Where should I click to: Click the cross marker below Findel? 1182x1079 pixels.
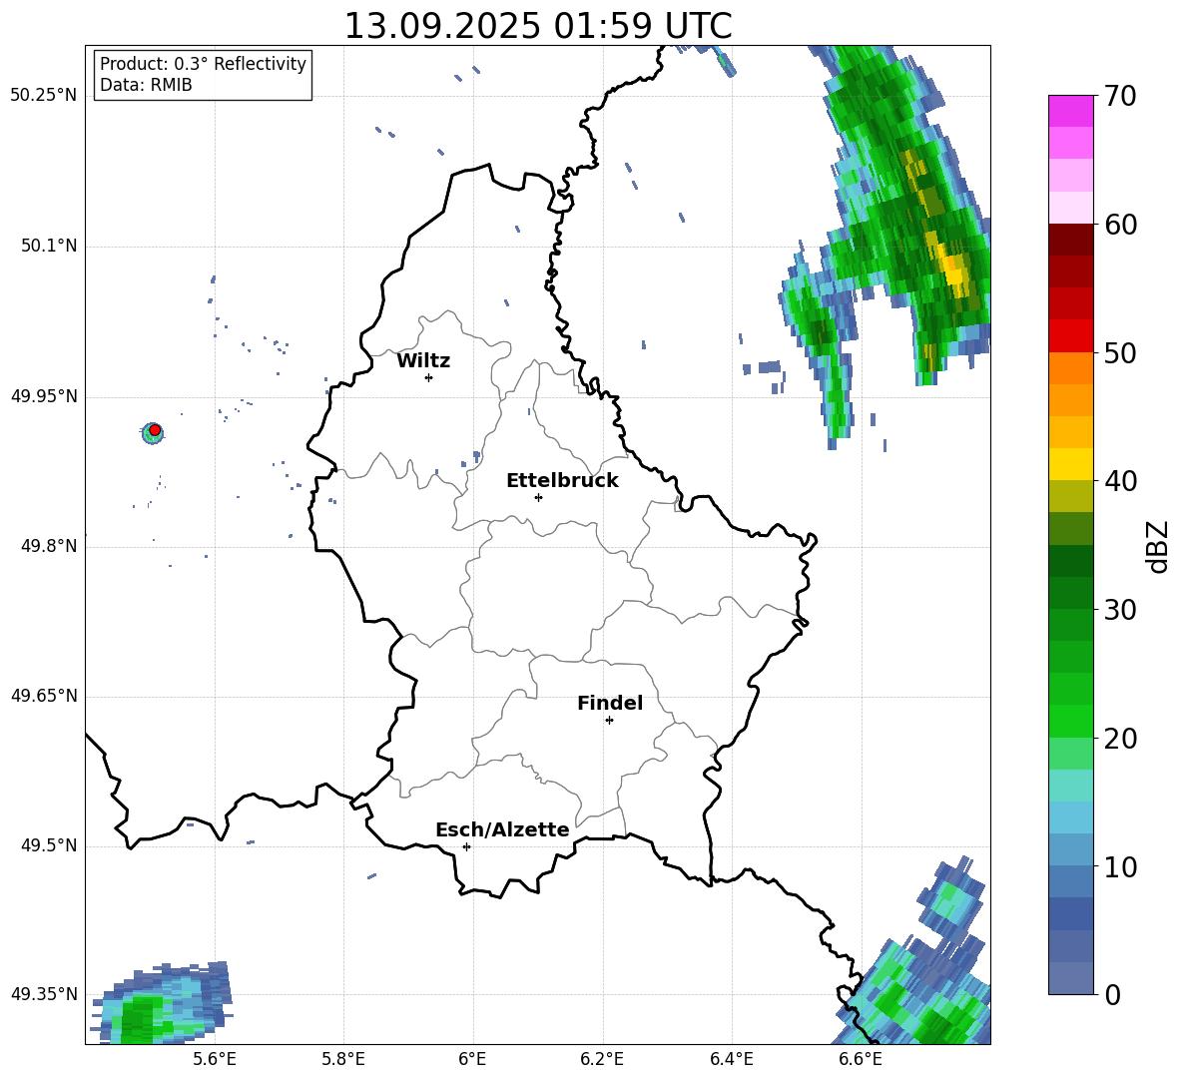[609, 721]
